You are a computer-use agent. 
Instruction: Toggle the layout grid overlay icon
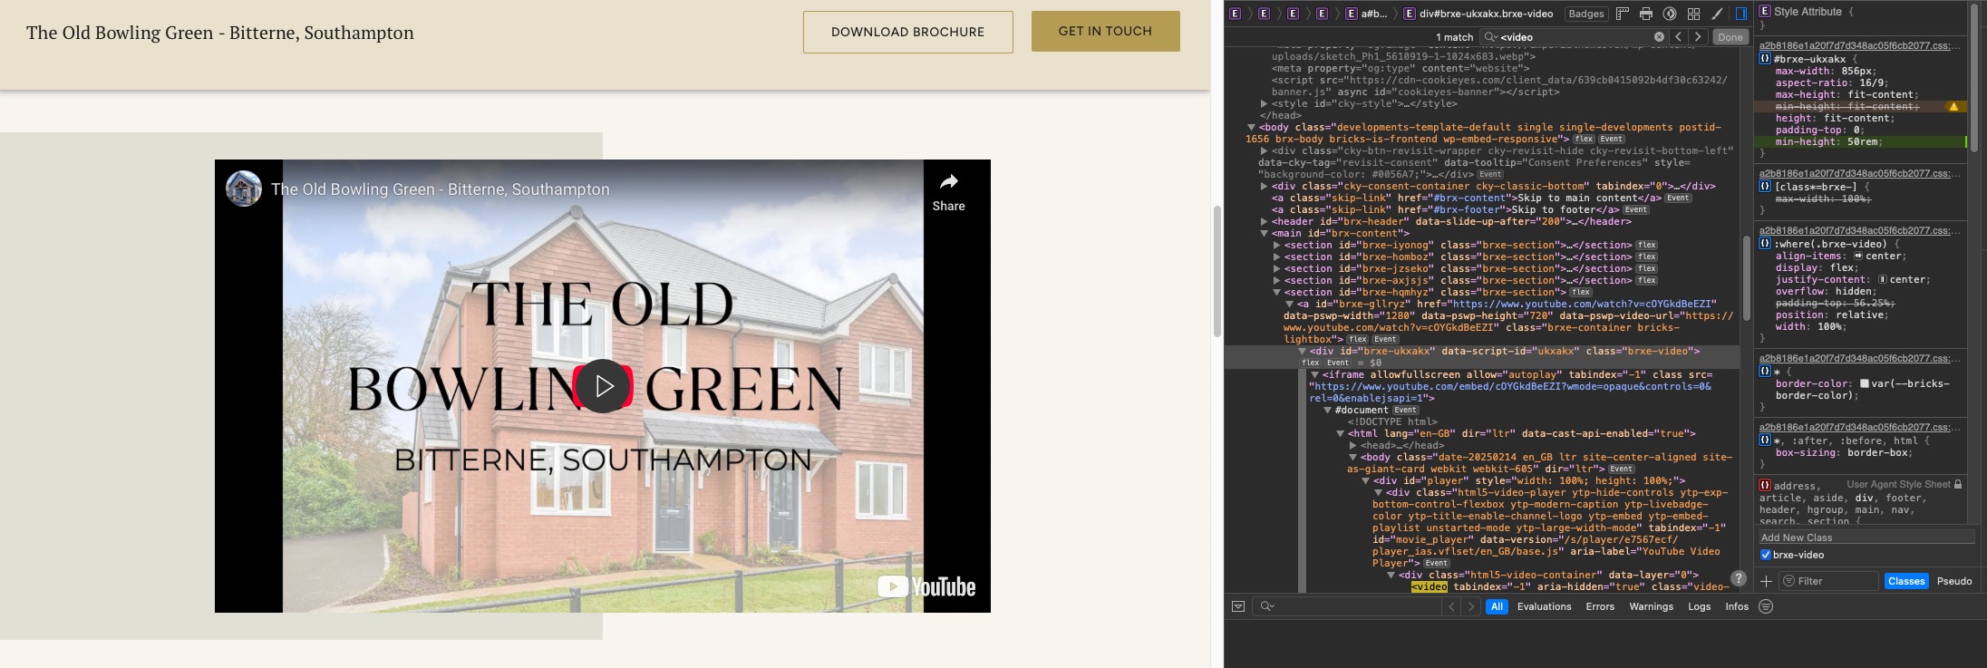point(1693,14)
